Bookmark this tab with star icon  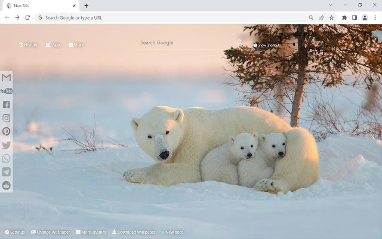[332, 17]
